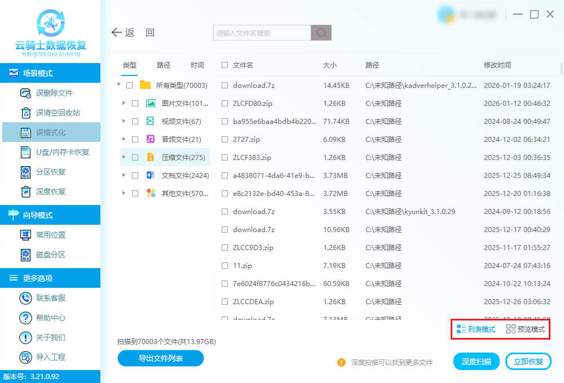This screenshot has width=564, height=383.
Task: Switch to 列表模式 list view
Action: pyautogui.click(x=476, y=329)
